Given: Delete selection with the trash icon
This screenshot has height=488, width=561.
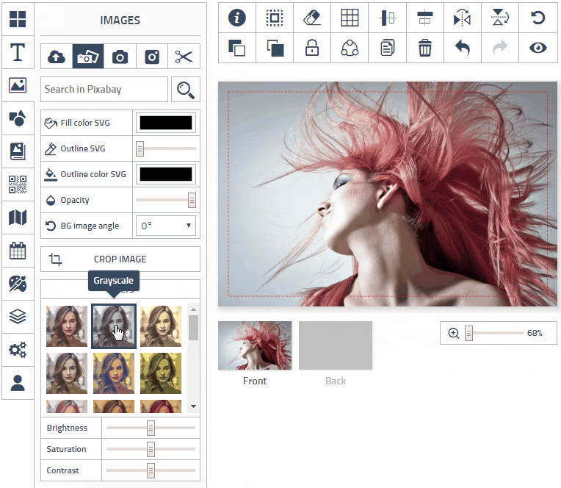Looking at the screenshot, I should tap(425, 49).
